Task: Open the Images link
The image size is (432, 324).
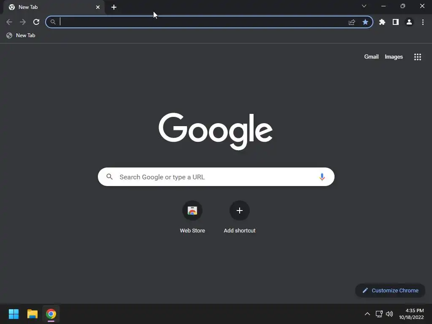Action: (x=394, y=57)
